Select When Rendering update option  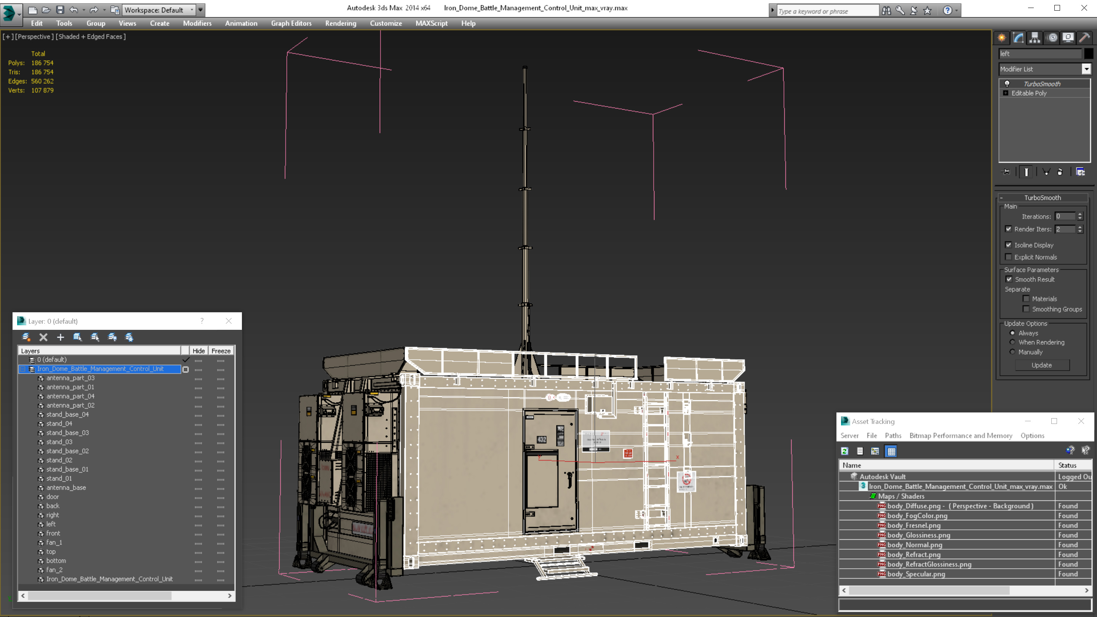point(1013,342)
